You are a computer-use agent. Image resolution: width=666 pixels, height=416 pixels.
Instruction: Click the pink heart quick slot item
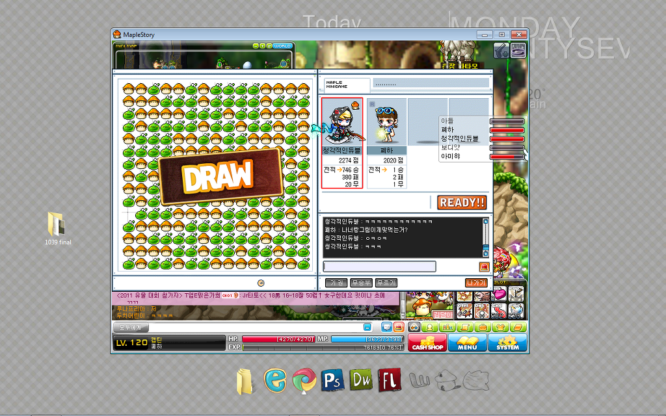click(499, 294)
